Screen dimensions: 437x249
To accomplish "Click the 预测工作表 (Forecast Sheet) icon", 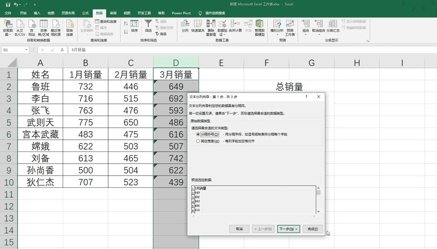I will [x=290, y=28].
